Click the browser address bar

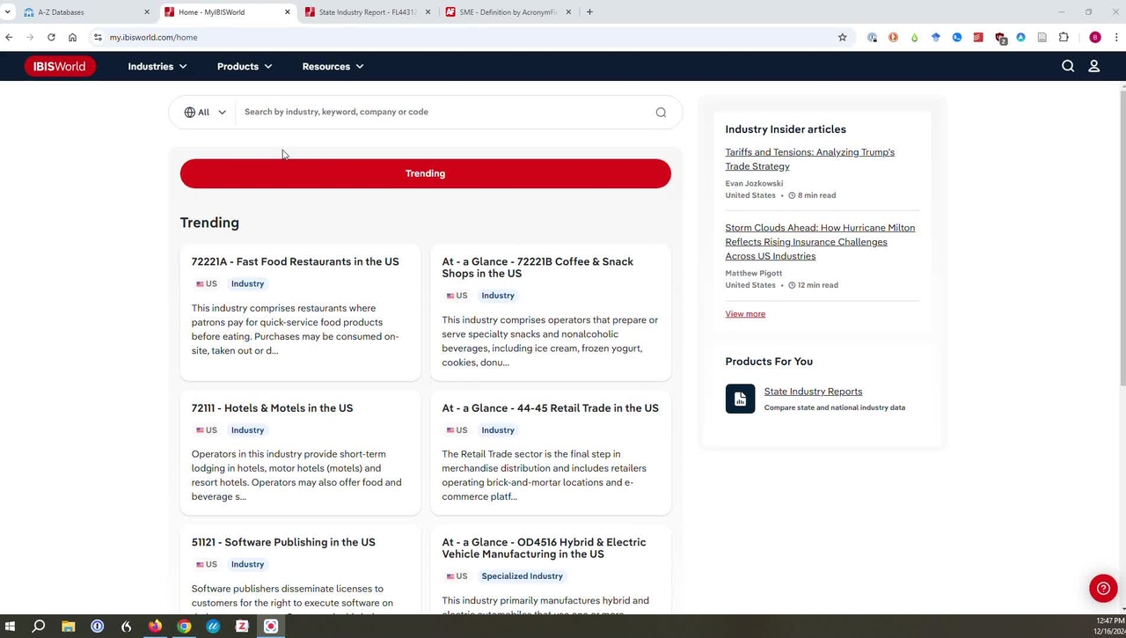[x=466, y=37]
